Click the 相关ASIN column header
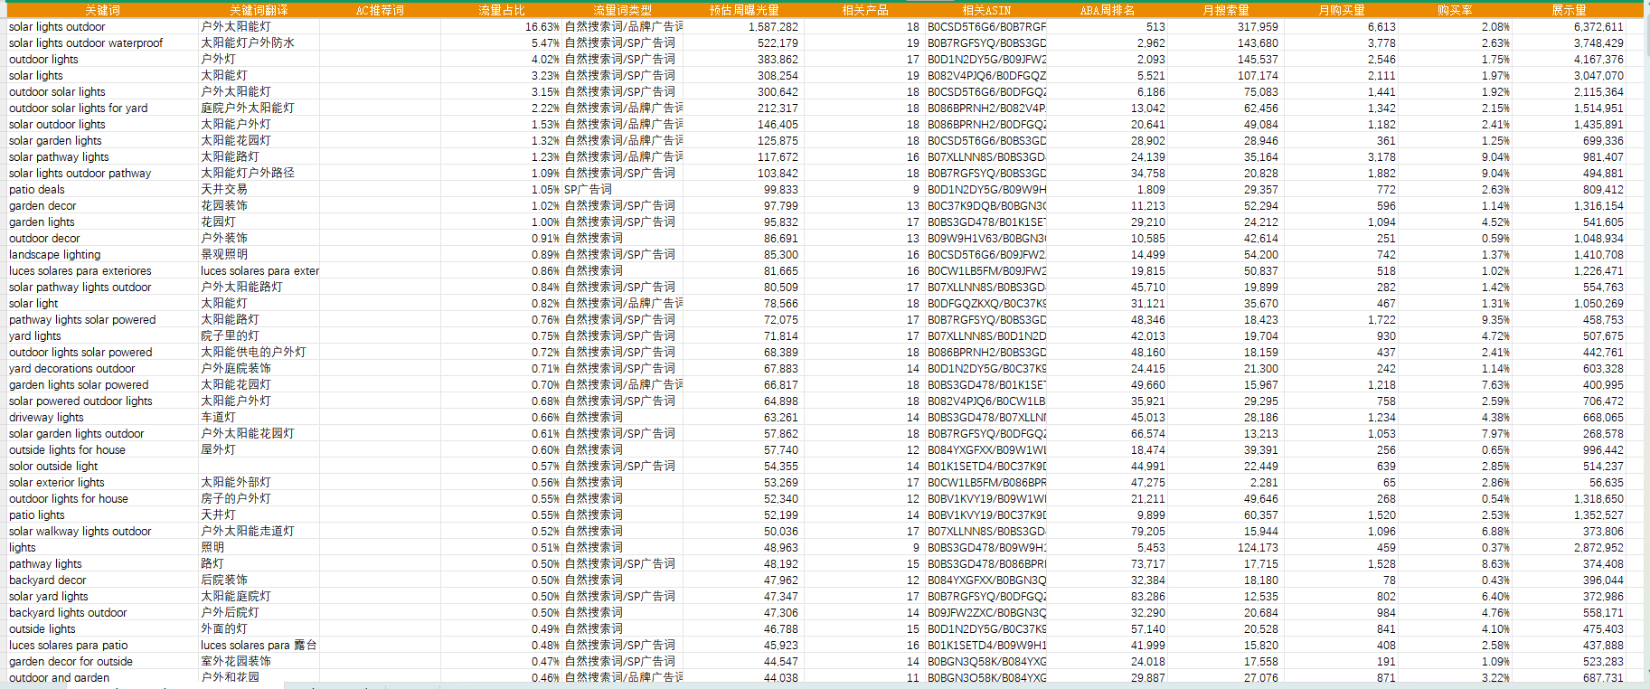Viewport: 1650px width, 689px height. pos(985,10)
